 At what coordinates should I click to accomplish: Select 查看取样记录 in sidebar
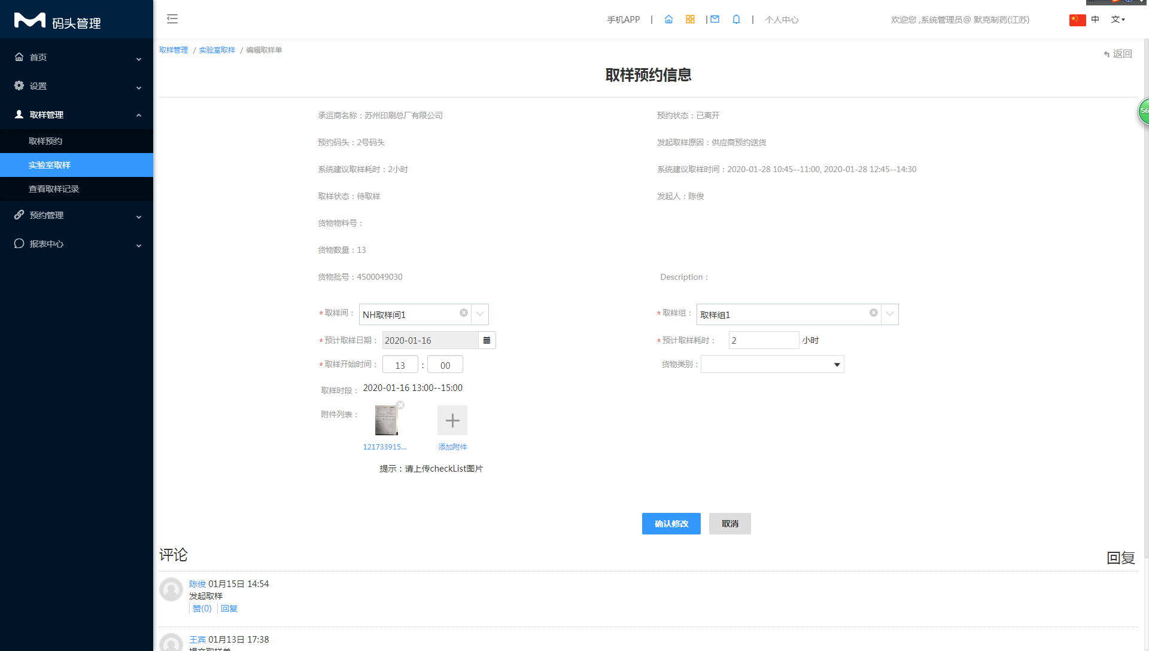(x=54, y=189)
